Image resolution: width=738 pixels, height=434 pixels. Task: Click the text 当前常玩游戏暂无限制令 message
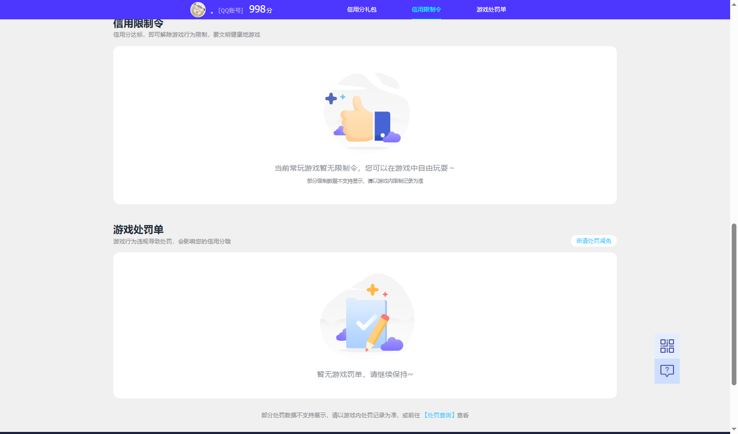365,168
